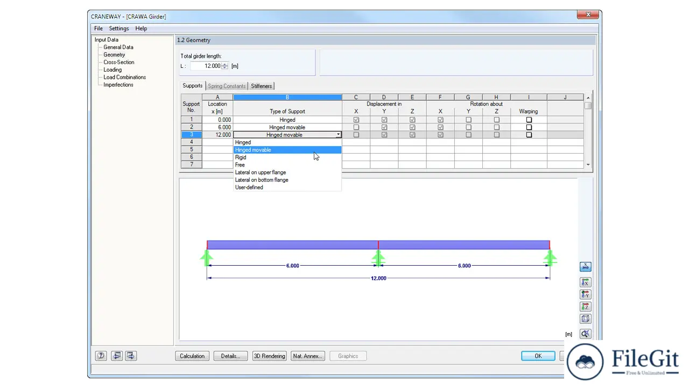Open the File menu
689x388 pixels.
click(x=99, y=29)
